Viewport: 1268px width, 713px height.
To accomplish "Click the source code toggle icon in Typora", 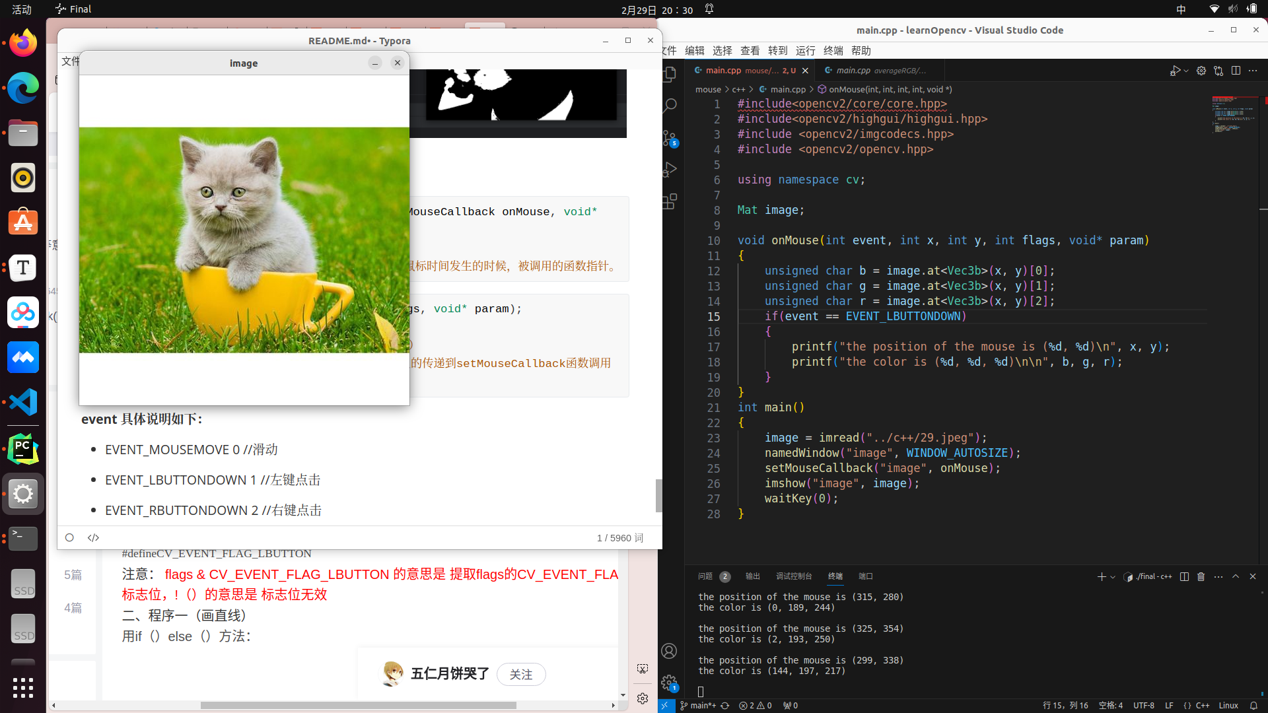I will click(x=92, y=537).
